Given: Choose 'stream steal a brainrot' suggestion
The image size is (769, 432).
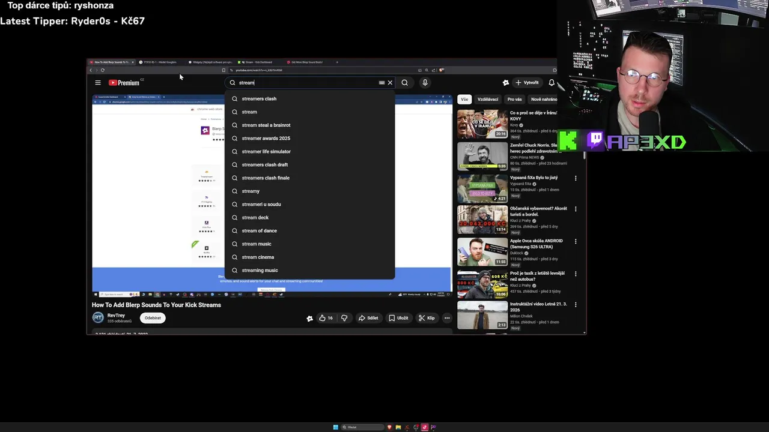Looking at the screenshot, I should [310, 125].
